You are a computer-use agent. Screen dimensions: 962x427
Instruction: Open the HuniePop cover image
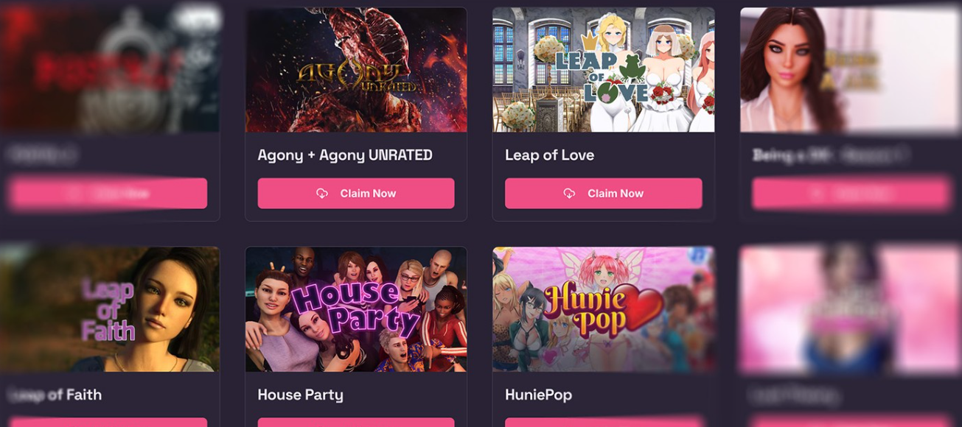pos(604,309)
